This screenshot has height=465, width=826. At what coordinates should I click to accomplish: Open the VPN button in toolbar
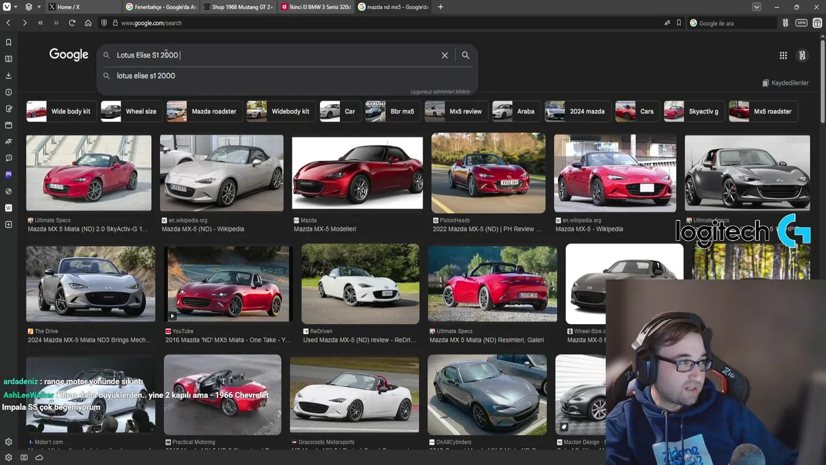[801, 23]
